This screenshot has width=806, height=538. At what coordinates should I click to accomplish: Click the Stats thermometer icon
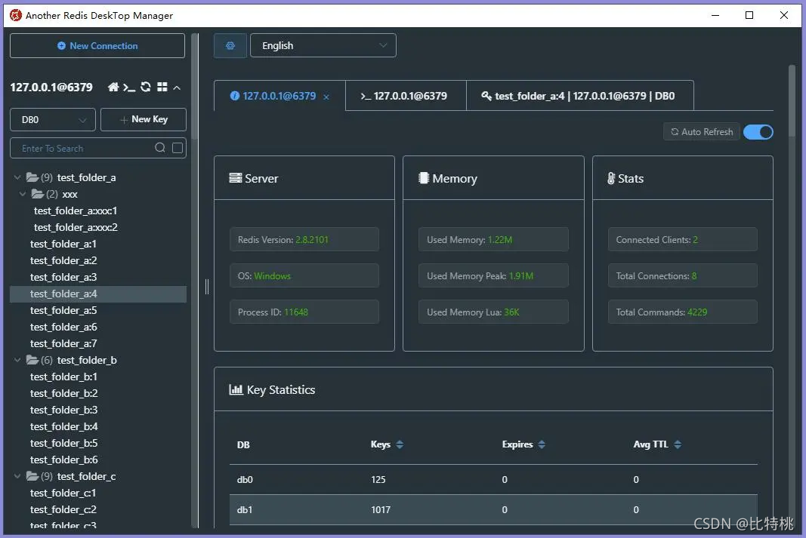click(x=611, y=178)
